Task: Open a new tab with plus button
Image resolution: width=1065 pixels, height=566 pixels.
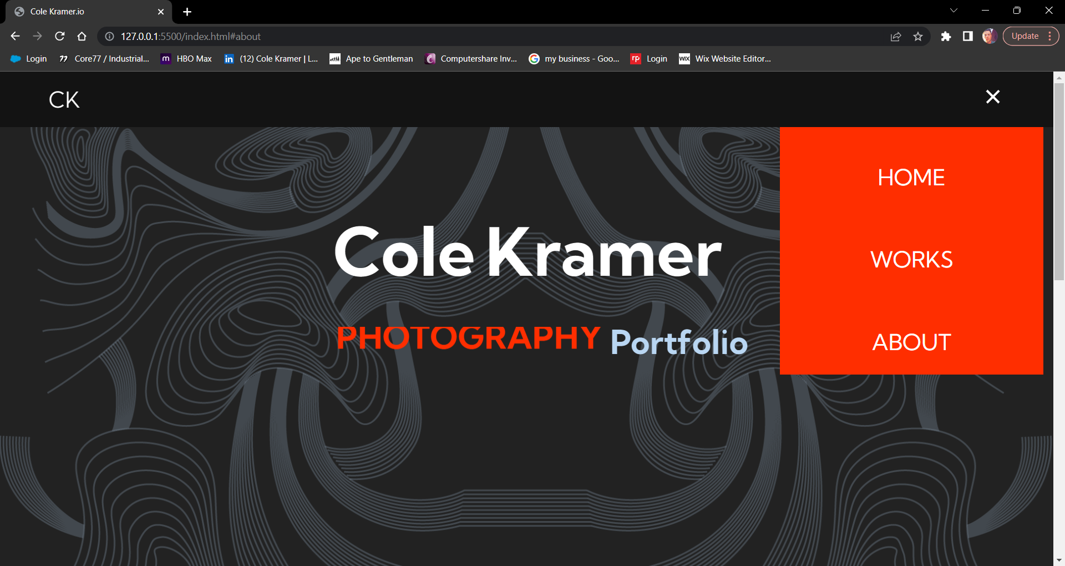Action: (187, 12)
